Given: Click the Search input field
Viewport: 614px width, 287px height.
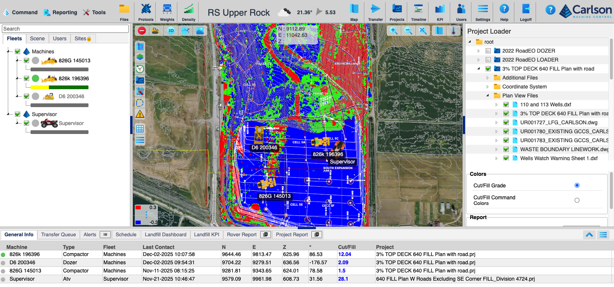Looking at the screenshot, I should coord(65,29).
